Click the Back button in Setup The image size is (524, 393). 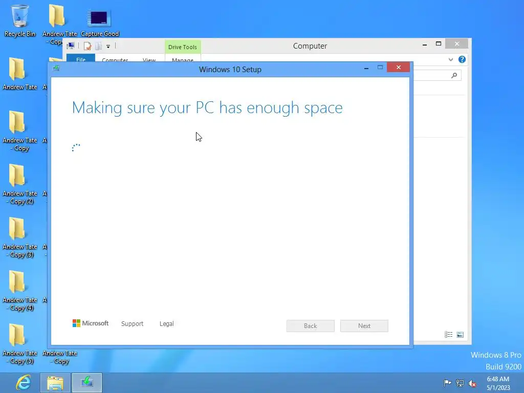(x=311, y=326)
